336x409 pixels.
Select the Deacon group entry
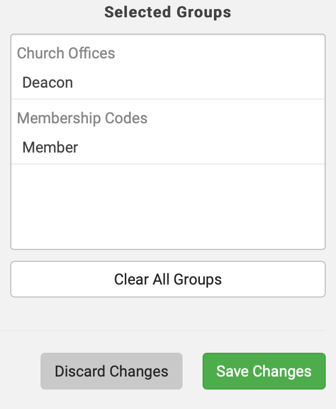(48, 83)
